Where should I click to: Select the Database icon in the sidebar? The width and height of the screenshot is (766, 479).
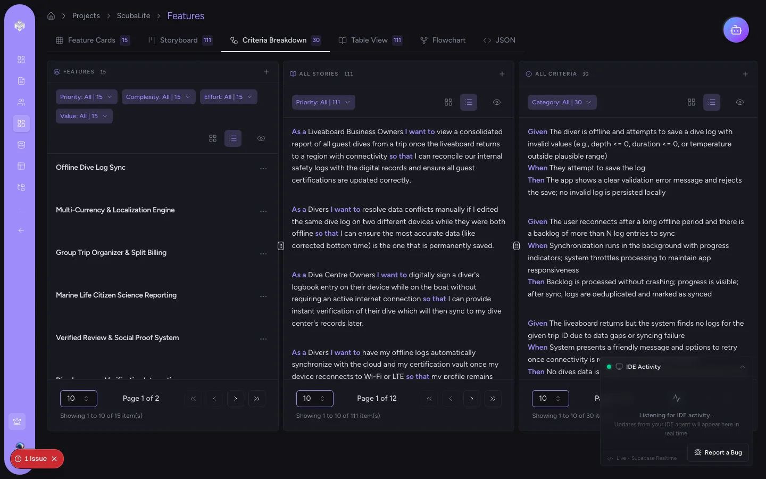(x=21, y=144)
